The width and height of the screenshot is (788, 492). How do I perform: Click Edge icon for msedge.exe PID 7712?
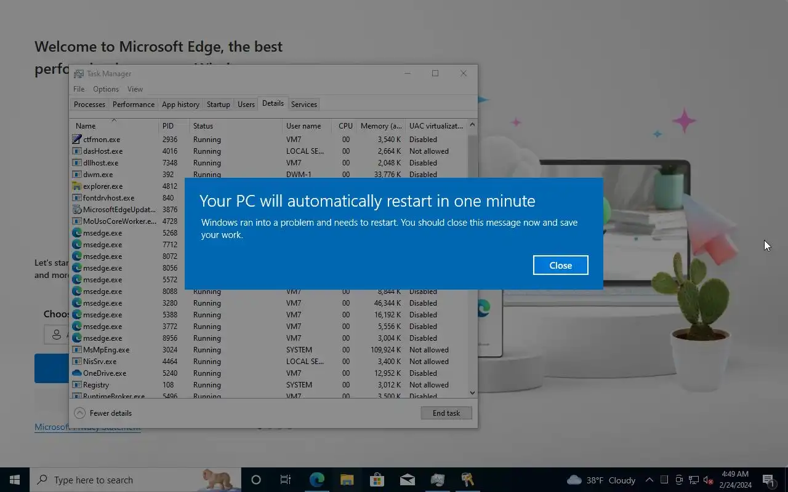pos(77,245)
